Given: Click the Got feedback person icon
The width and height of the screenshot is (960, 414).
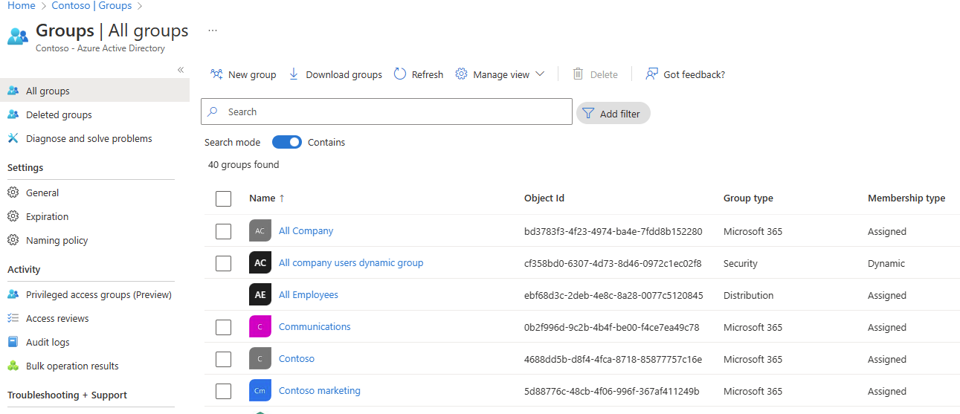Looking at the screenshot, I should pyautogui.click(x=651, y=74).
